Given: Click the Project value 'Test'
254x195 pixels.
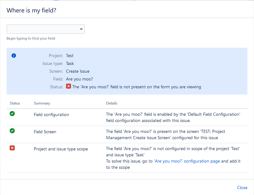Looking at the screenshot, I should tap(70, 56).
